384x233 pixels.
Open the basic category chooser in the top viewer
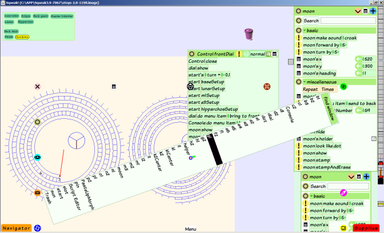click(311, 31)
